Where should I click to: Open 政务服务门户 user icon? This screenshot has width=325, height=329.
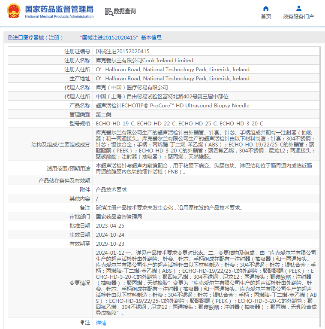(299, 9)
